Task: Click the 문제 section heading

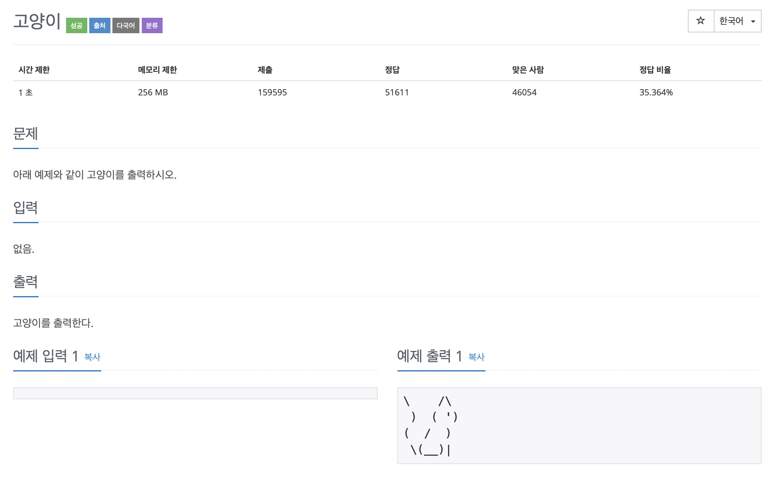Action: (25, 134)
